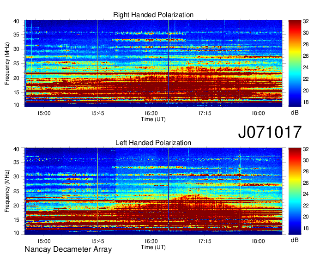Click 16:30 time tick under Right Handed plot
This screenshot has height=255, width=314.
click(151, 113)
